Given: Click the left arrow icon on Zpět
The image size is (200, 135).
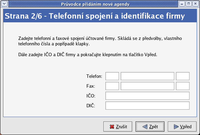Looking at the screenshot, I should click(x=145, y=127).
